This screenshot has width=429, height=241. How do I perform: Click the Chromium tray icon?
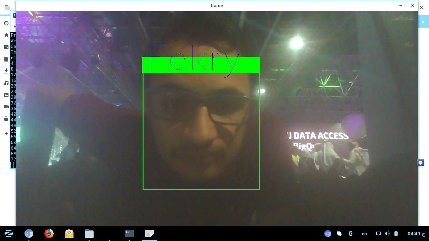pyautogui.click(x=328, y=233)
